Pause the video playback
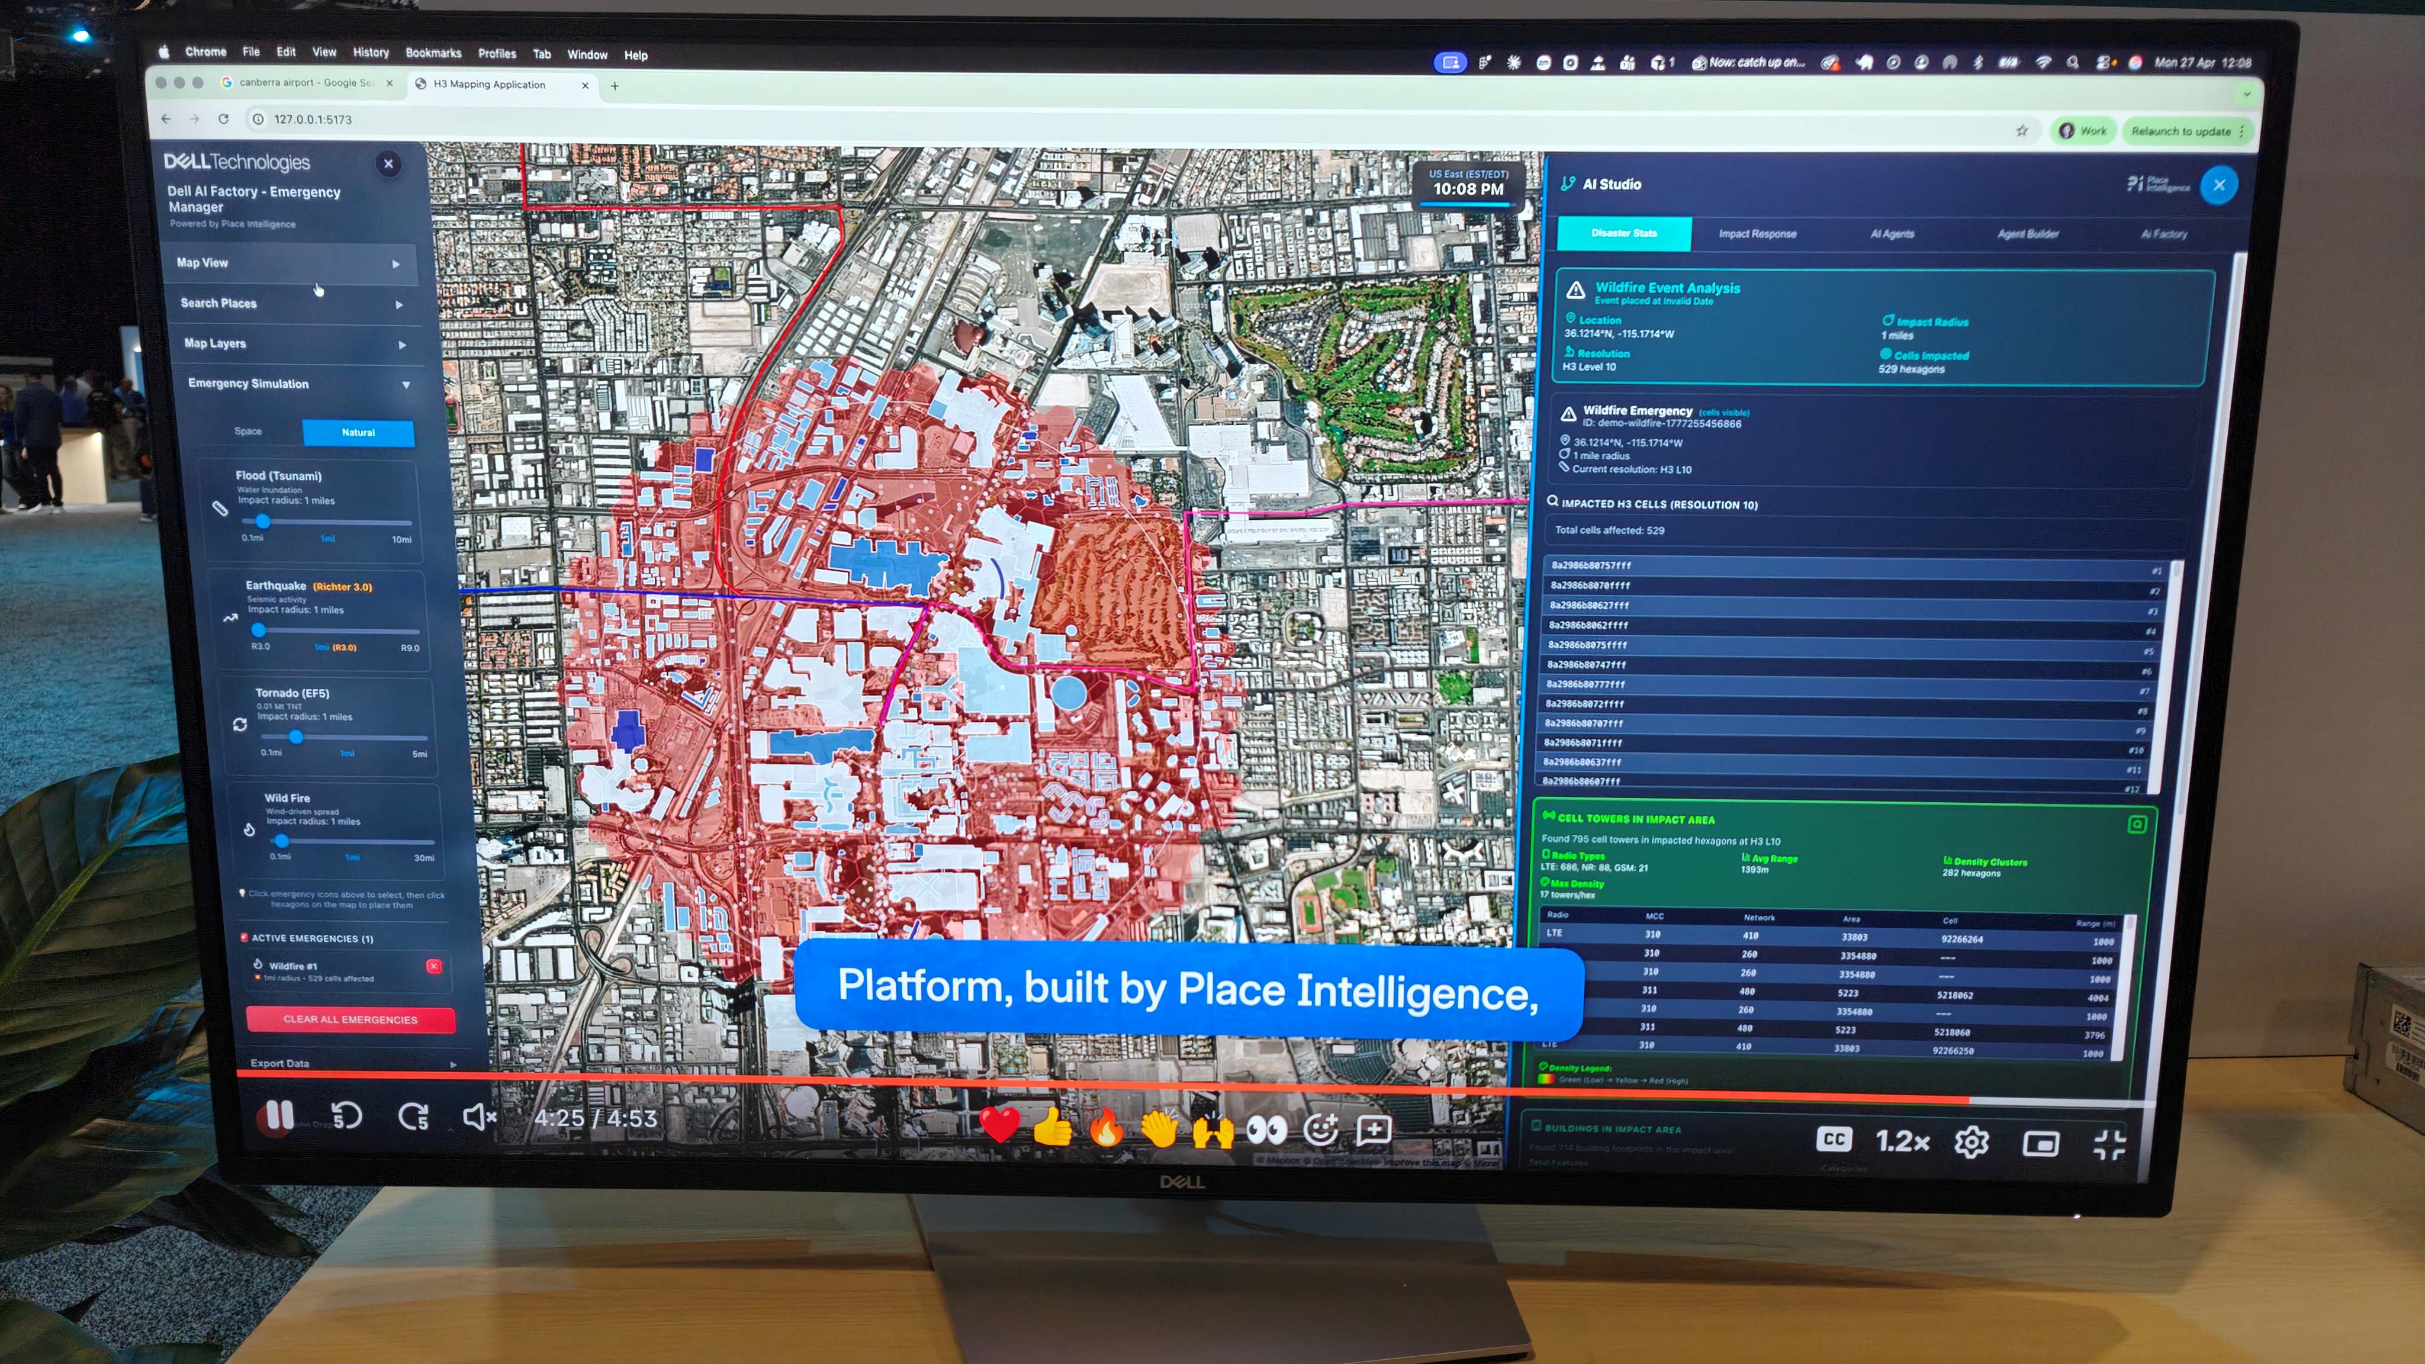2425x1364 pixels. point(279,1117)
